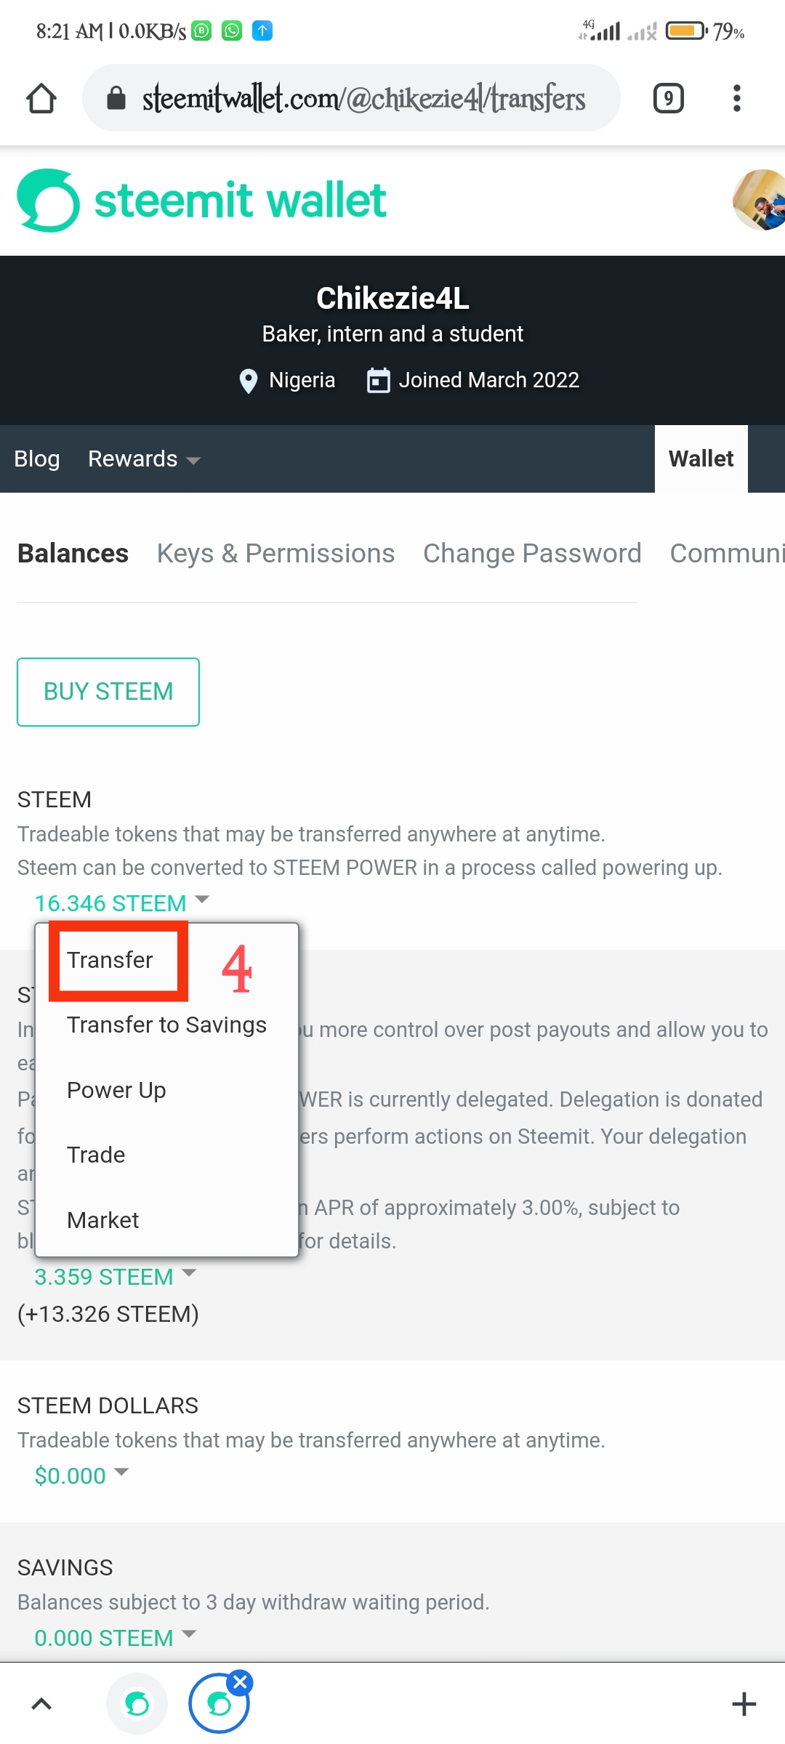Screen dimensions: 785x1744
Task: Expand the 16.346 STEEM balance dropdown
Action: 121,903
